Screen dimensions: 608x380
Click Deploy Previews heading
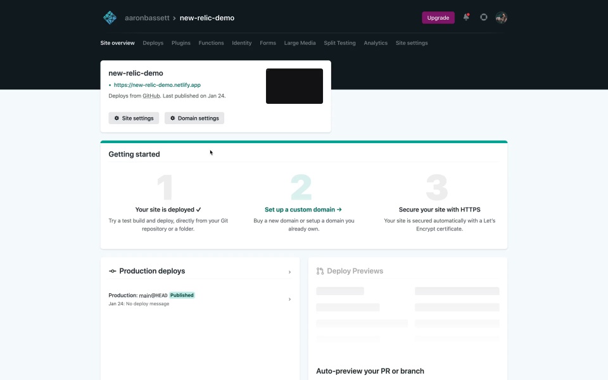[355, 271]
